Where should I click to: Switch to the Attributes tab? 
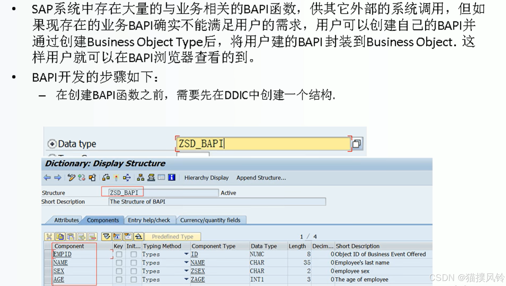coord(66,220)
